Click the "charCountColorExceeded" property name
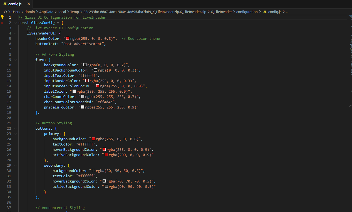The width and height of the screenshot is (352, 212). coord(68,102)
